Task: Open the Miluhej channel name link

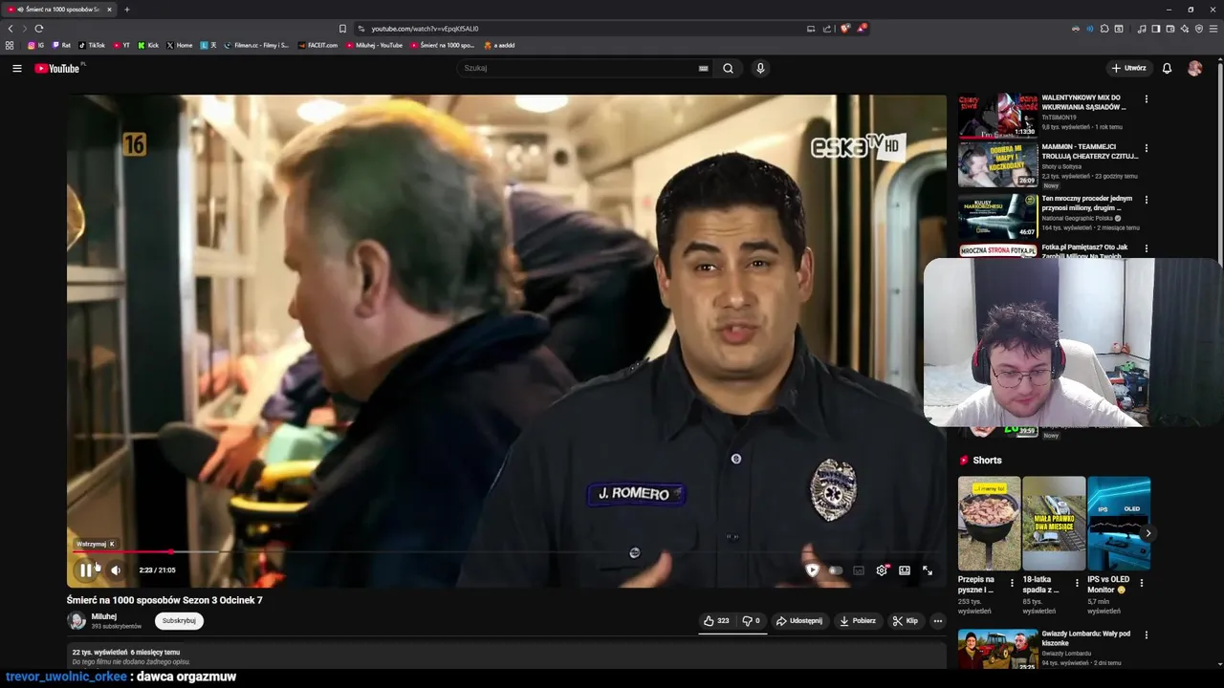Action: (x=103, y=616)
